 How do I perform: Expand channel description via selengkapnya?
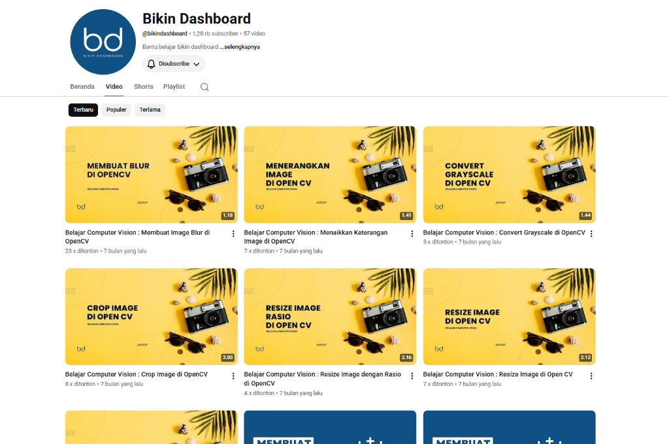pos(240,47)
